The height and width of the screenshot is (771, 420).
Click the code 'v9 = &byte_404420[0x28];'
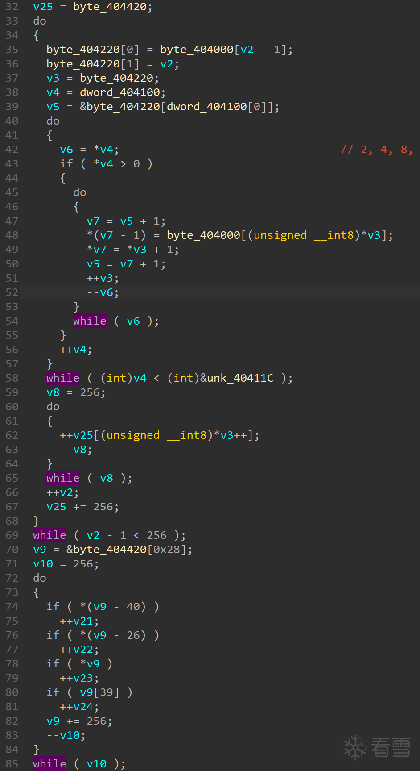(113, 550)
